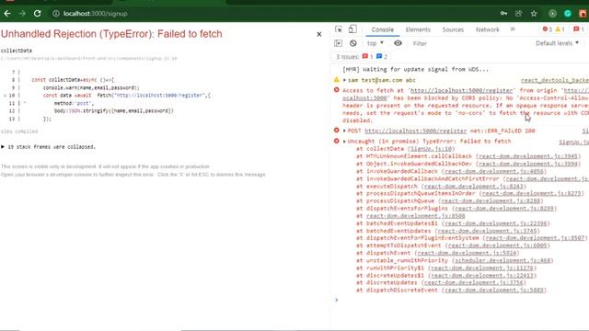Show more DevTools tabs chevron
This screenshot has height=331, width=589.
tap(513, 29)
